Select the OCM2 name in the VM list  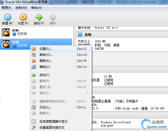[x=16, y=42]
